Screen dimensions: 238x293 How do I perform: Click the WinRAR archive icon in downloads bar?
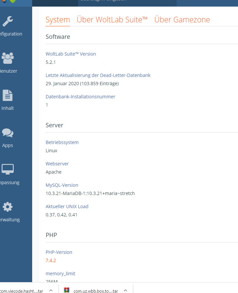[x=67, y=290]
